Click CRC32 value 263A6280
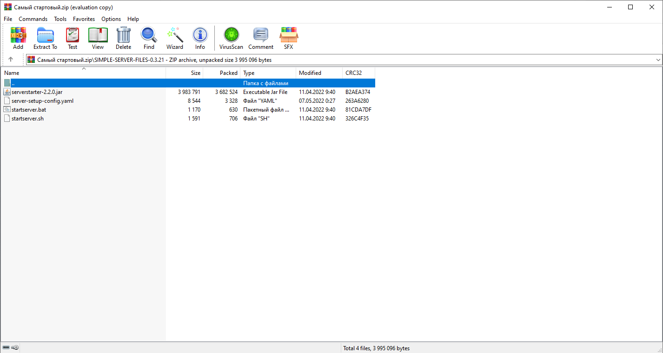Screen dimensions: 663x353 357,101
